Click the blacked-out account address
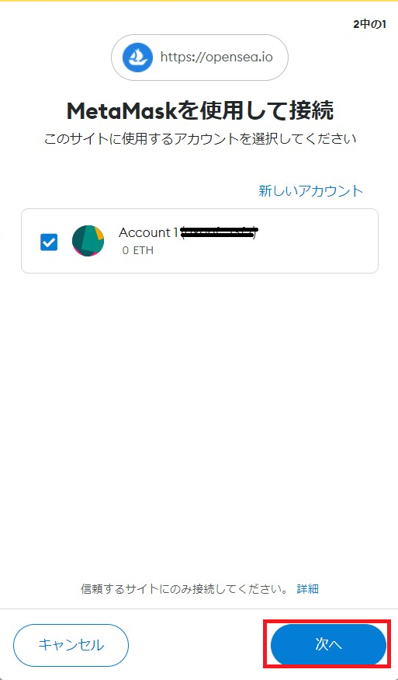Image resolution: width=398 pixels, height=680 pixels. coord(219,232)
